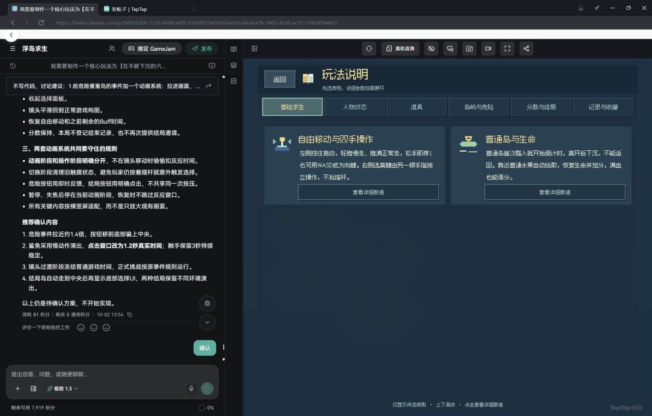Rate work with the sad face icon

coord(106,328)
